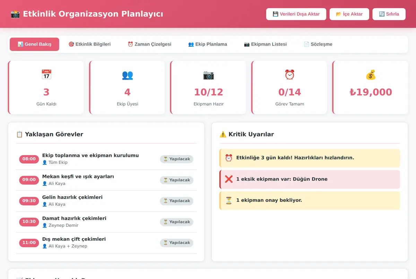Switch to the Etkinlik Bilgileri tab
416x279 pixels.
89,44
